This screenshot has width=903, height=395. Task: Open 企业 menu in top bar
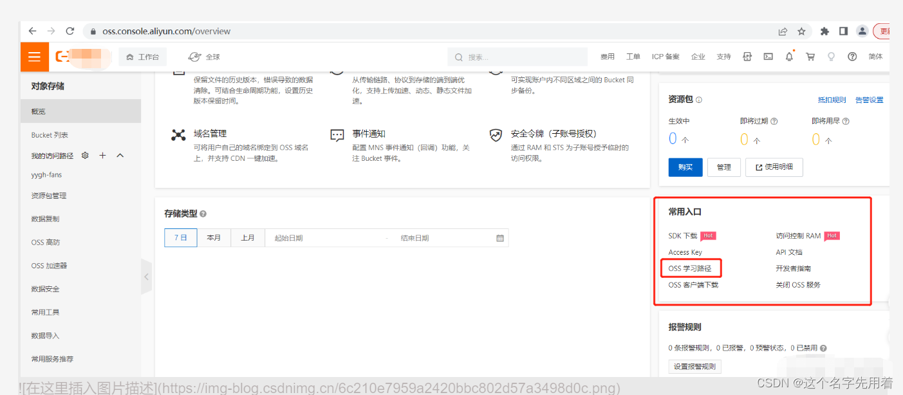698,57
